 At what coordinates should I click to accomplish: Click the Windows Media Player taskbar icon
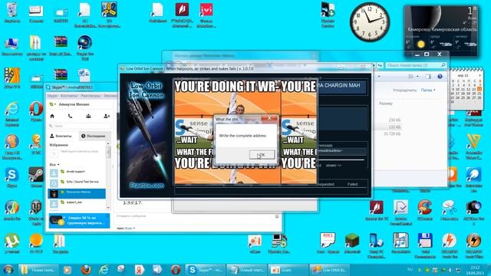(x=68, y=270)
